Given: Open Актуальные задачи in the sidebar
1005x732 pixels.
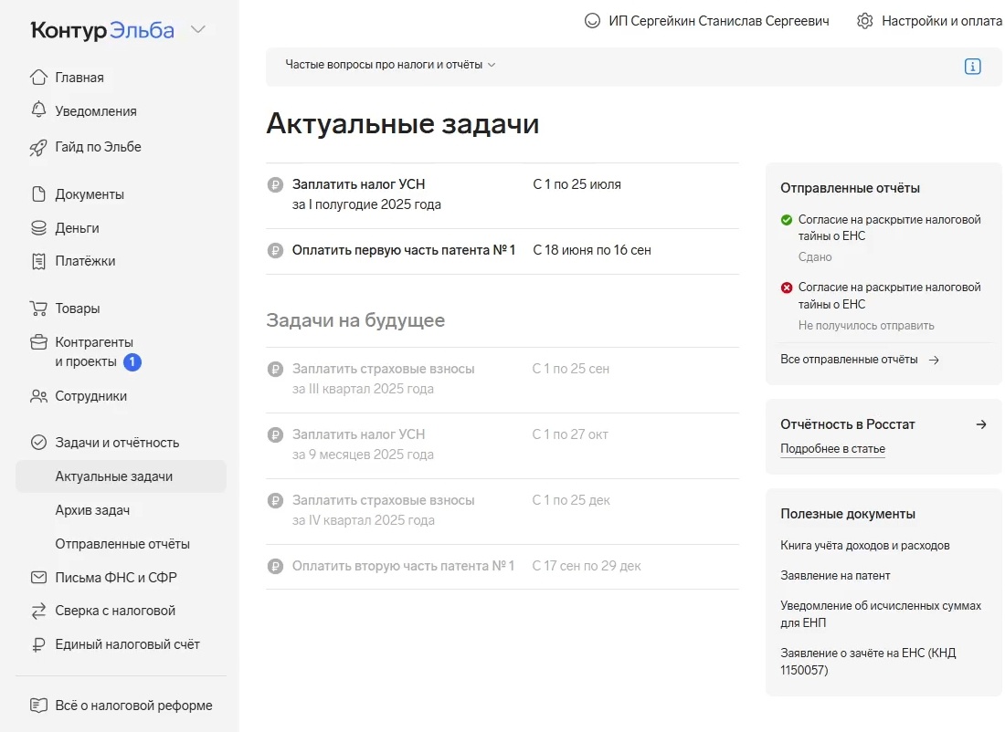Looking at the screenshot, I should coord(122,476).
